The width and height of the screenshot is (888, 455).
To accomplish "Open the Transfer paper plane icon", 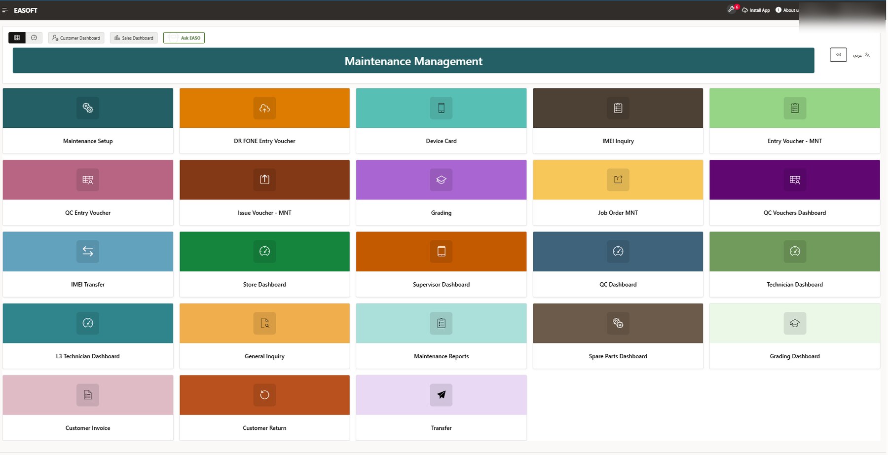I will 441,395.
